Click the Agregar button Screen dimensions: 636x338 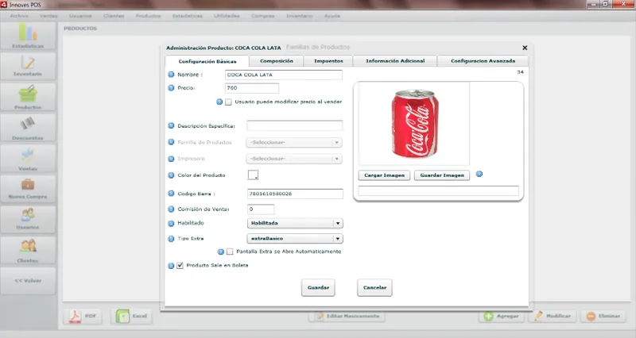click(x=502, y=316)
